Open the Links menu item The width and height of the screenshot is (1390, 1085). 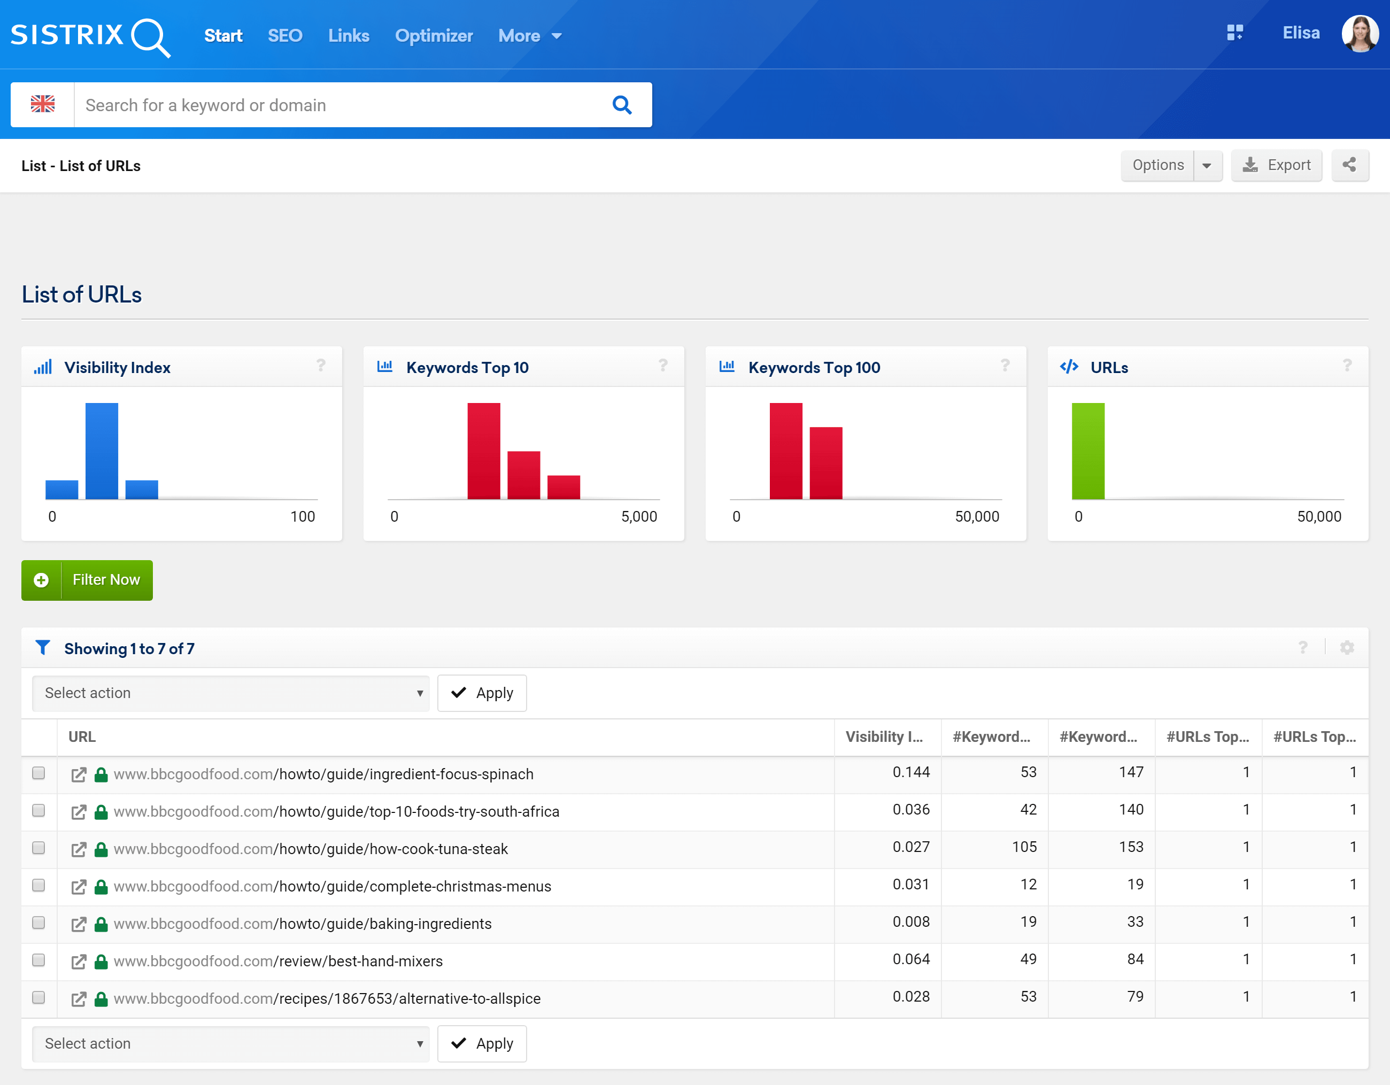click(348, 36)
